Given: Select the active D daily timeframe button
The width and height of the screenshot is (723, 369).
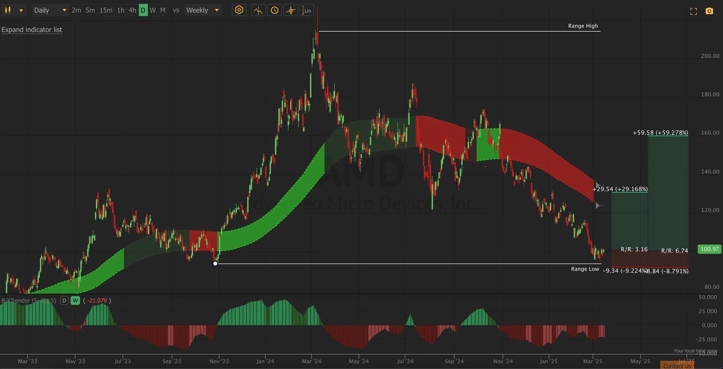Looking at the screenshot, I should pos(143,10).
